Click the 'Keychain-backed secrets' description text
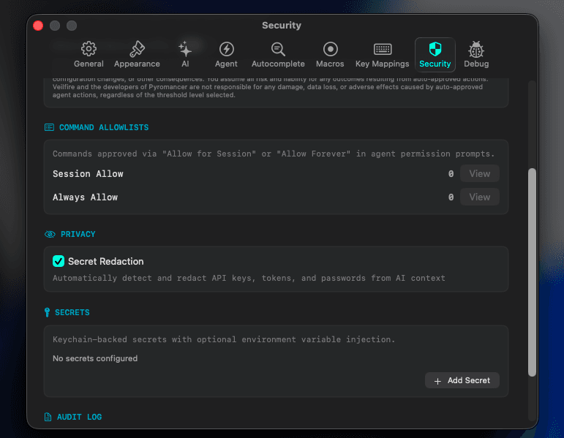Image resolution: width=564 pixels, height=438 pixels. (224, 339)
